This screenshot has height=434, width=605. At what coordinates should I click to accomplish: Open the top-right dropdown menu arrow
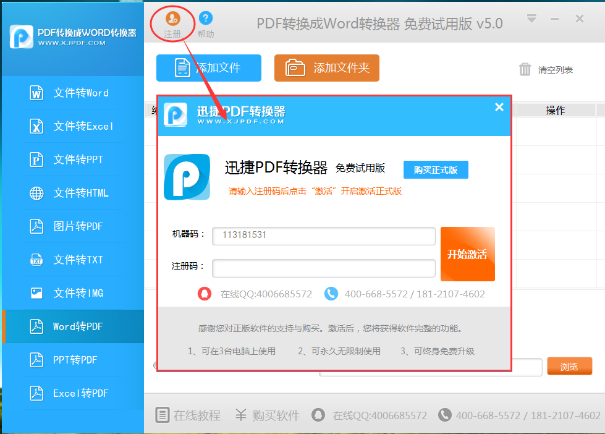coord(531,18)
